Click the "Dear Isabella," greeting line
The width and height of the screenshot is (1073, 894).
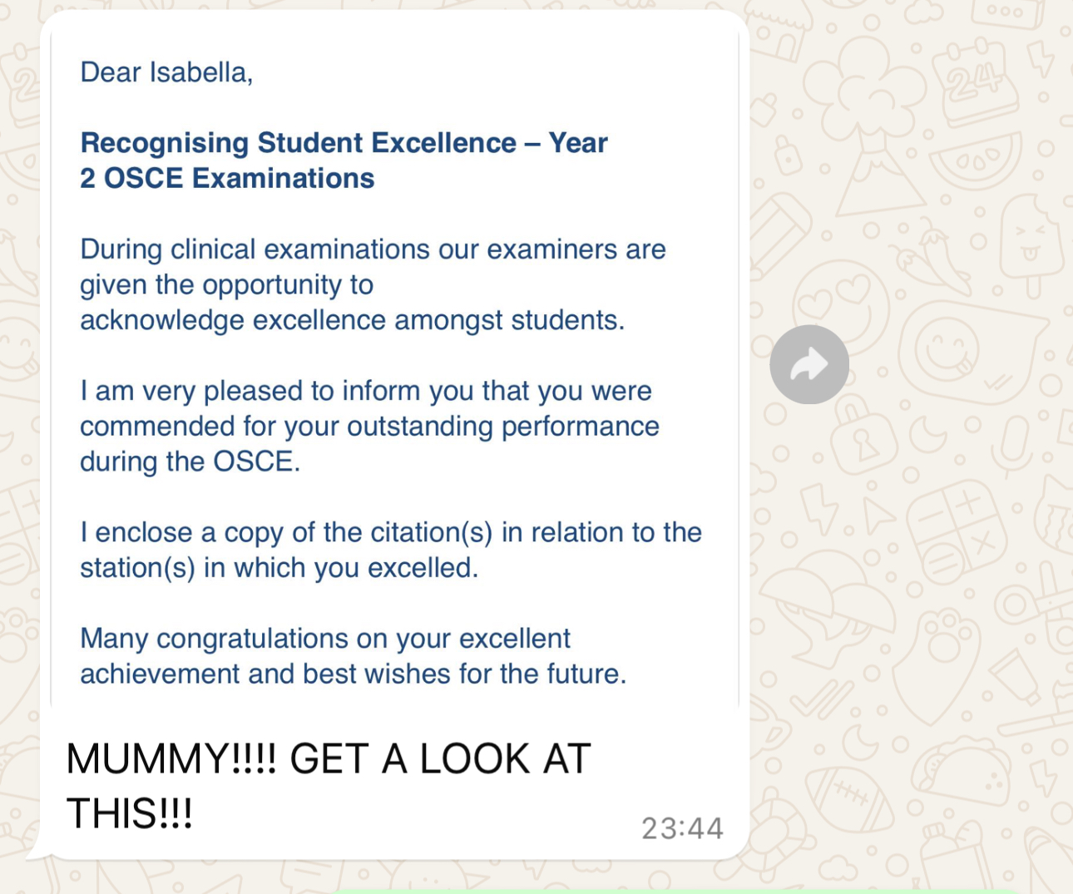pos(166,72)
